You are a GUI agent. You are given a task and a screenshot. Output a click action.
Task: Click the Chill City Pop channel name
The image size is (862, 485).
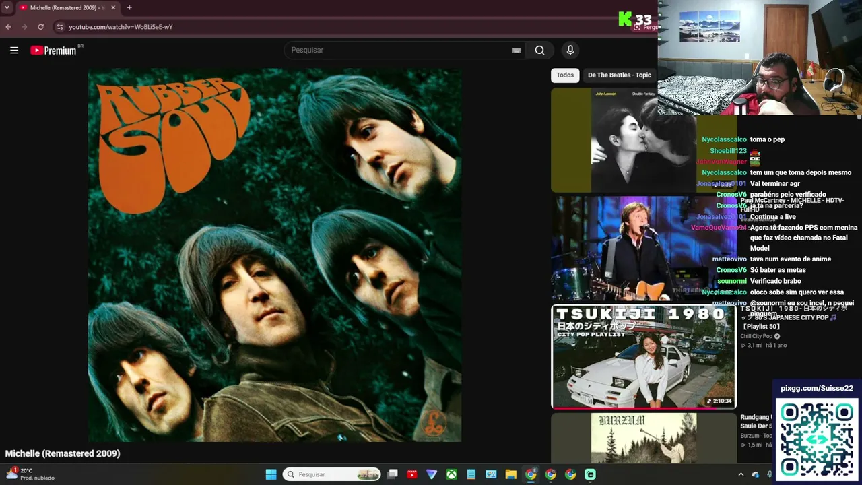756,336
